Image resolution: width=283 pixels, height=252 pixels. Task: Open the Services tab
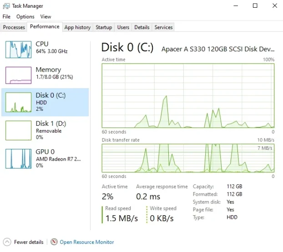pos(163,27)
